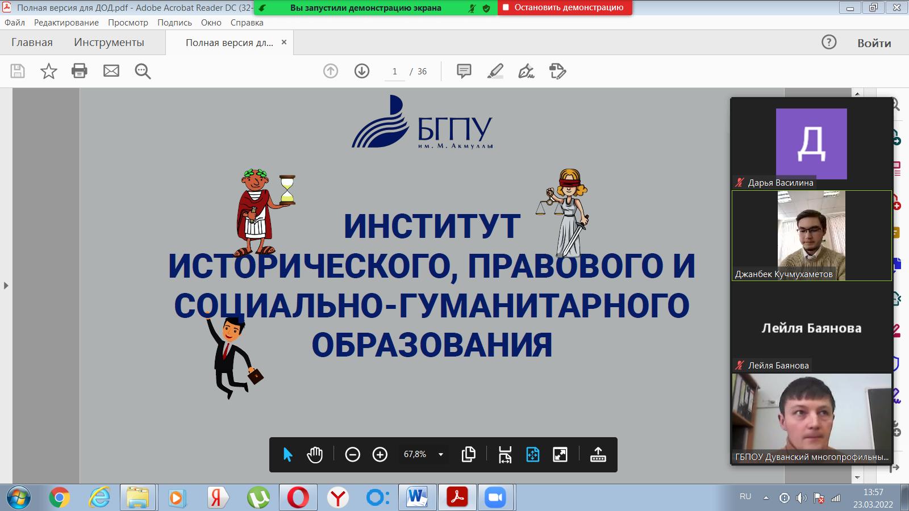Click the print file icon

pos(80,71)
